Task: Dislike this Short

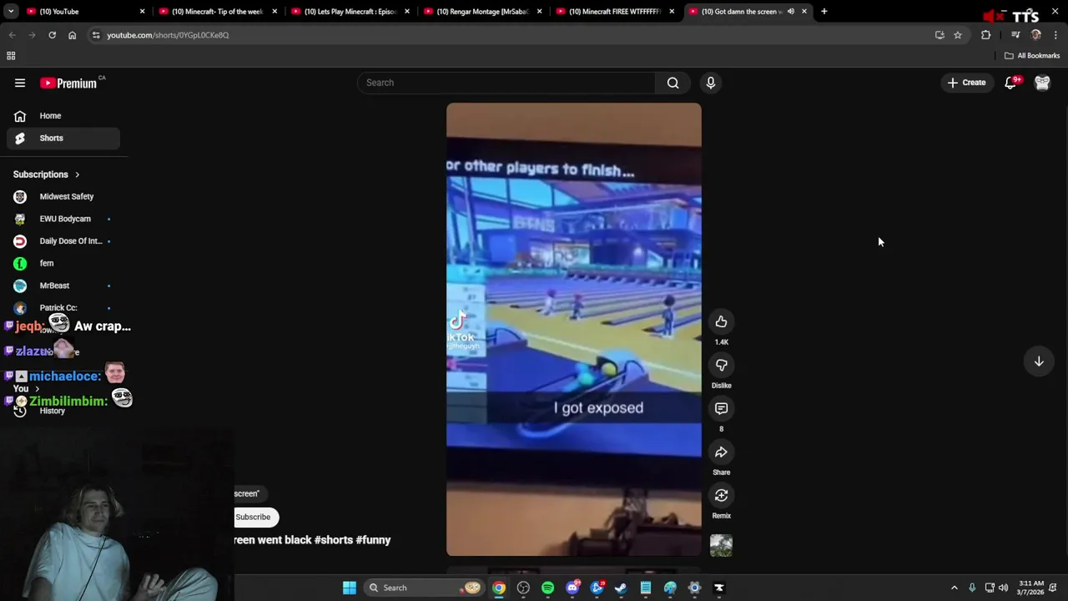Action: tap(721, 365)
